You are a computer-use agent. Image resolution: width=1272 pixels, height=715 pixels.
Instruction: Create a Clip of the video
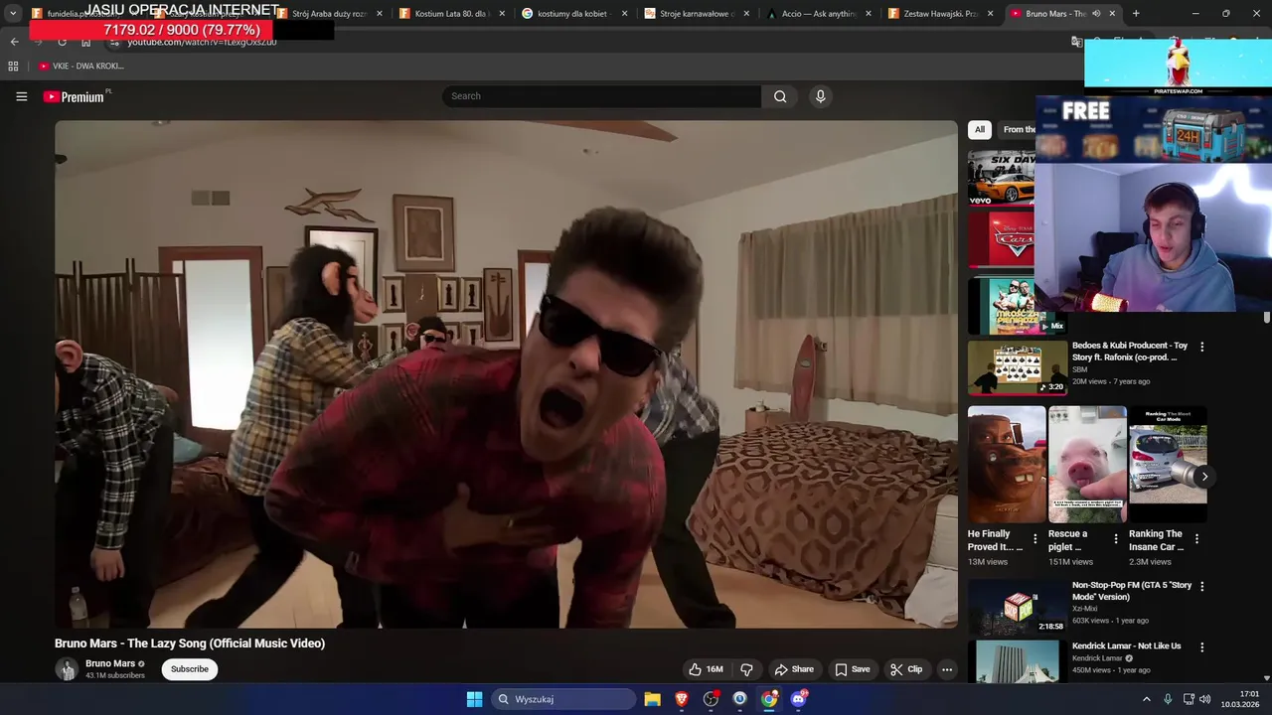(906, 669)
